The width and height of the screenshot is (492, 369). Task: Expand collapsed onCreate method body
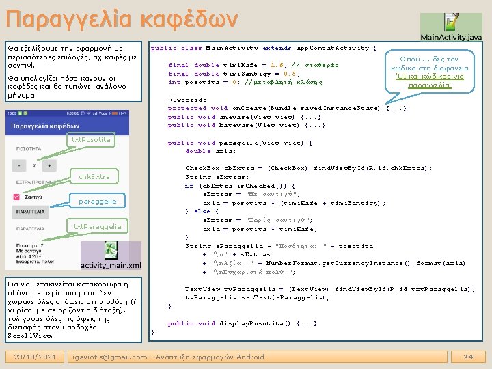click(x=396, y=108)
